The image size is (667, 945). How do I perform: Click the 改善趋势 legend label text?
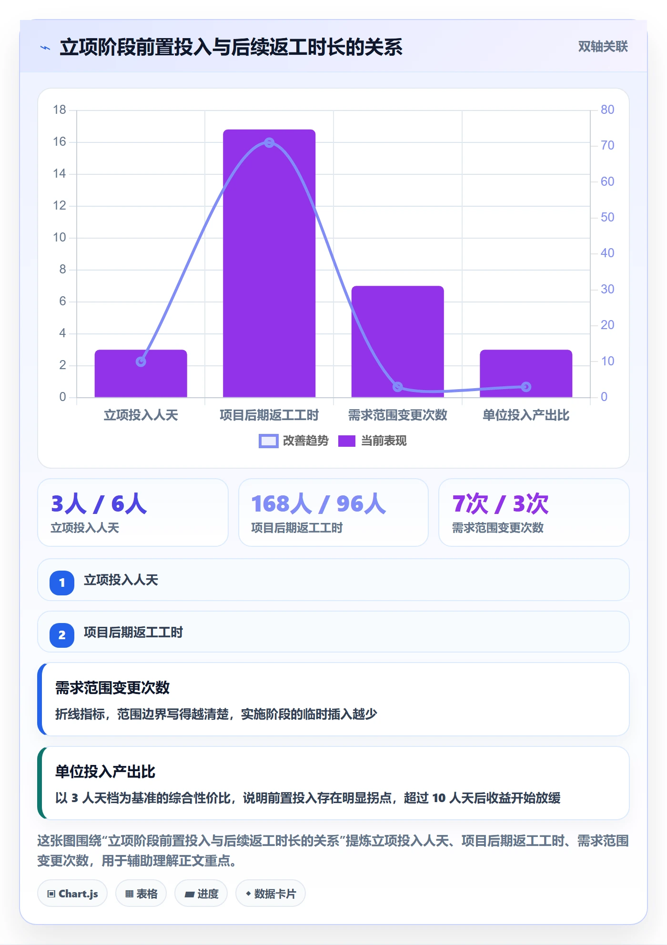(306, 441)
